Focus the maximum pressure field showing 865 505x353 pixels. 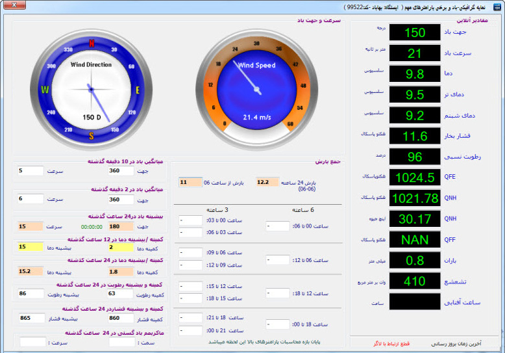click(31, 319)
